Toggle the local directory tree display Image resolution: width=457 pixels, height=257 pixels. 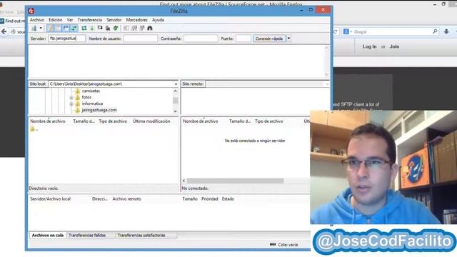click(59, 29)
